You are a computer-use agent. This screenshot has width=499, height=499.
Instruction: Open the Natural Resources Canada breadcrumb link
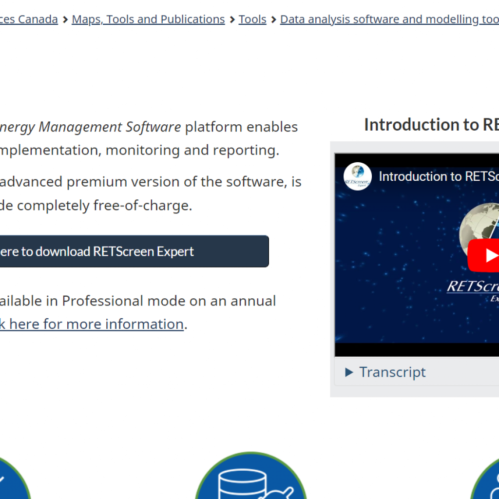pyautogui.click(x=29, y=19)
